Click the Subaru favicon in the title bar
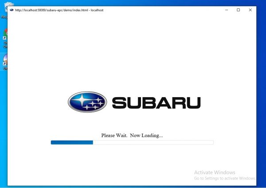 point(12,10)
